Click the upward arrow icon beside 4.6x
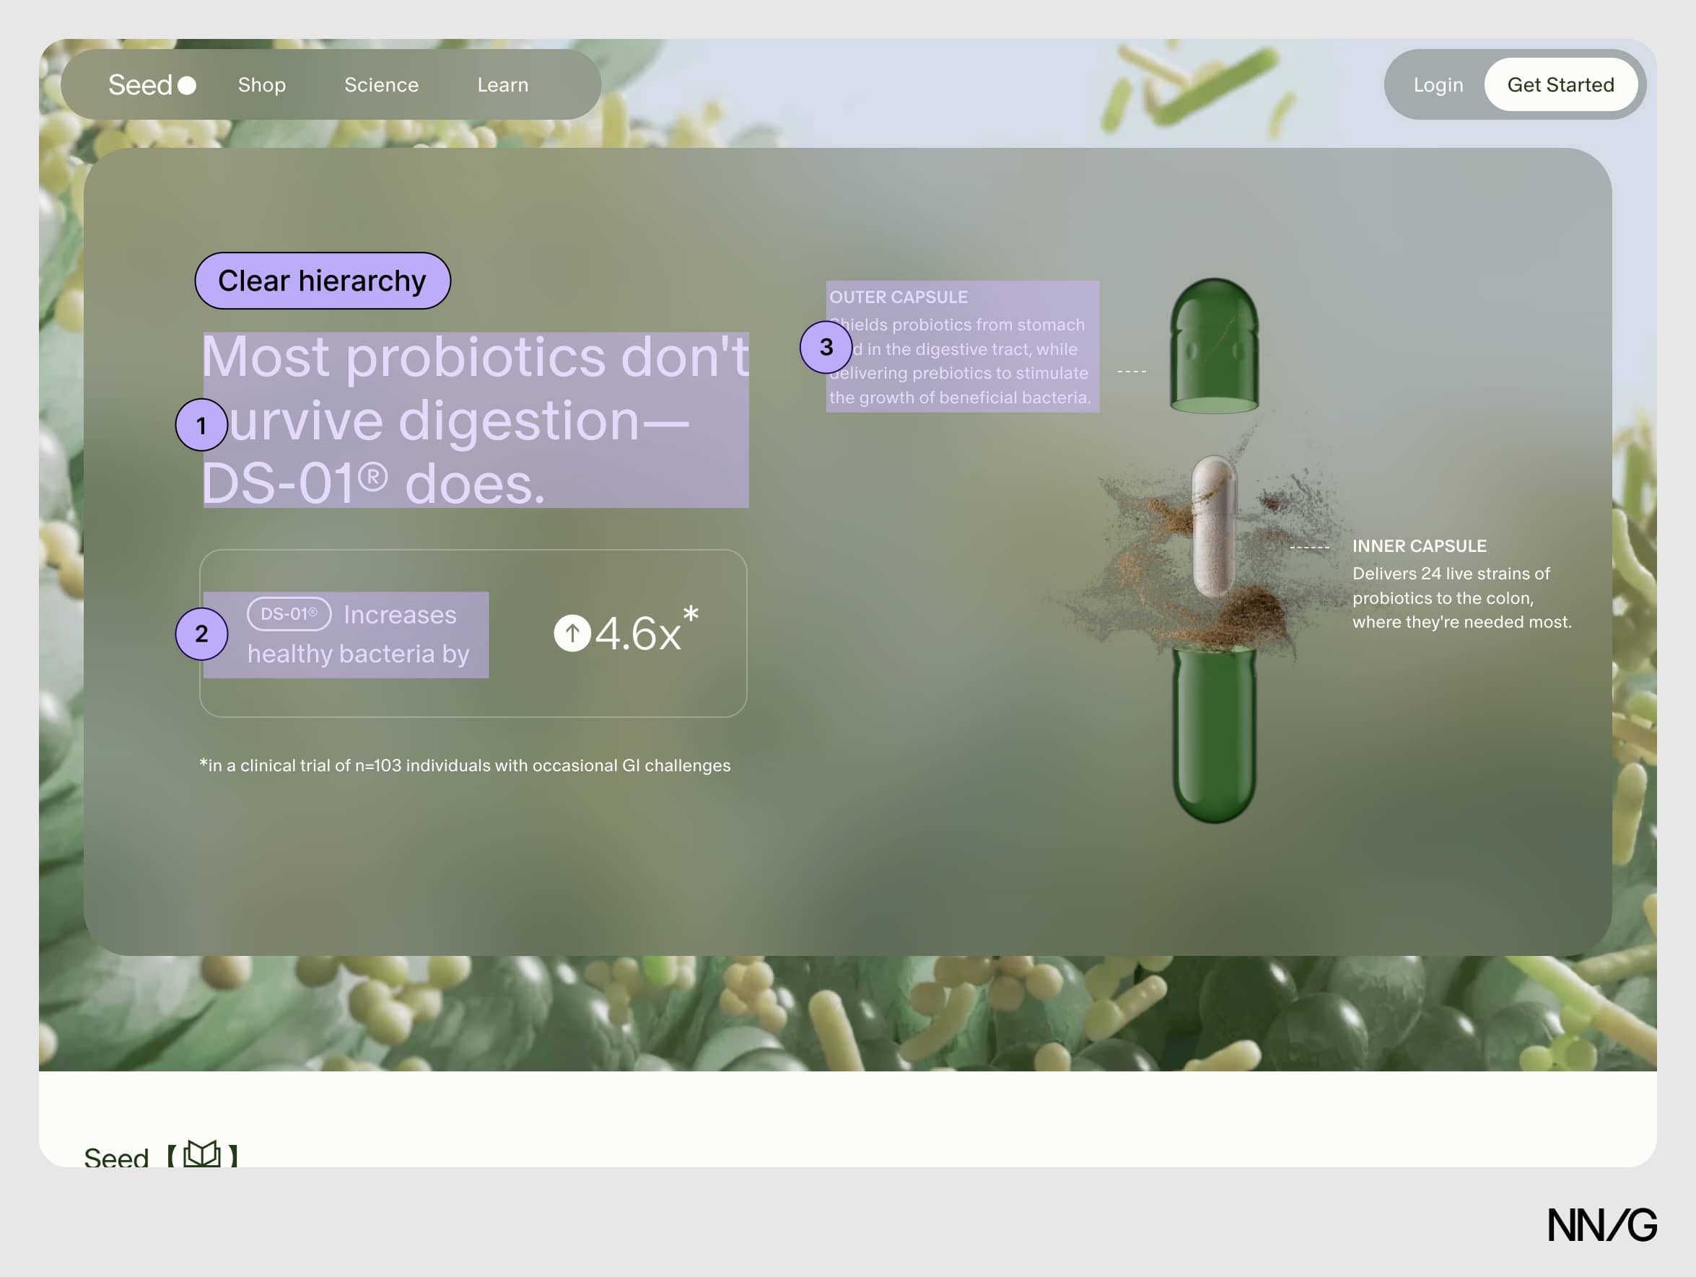 tap(573, 635)
